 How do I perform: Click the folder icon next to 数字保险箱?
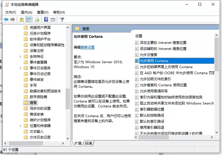[x=26, y=97]
